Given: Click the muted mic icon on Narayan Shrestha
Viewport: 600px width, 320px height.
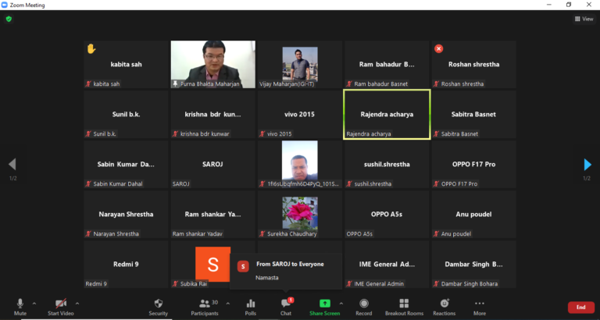Looking at the screenshot, I should coord(88,233).
